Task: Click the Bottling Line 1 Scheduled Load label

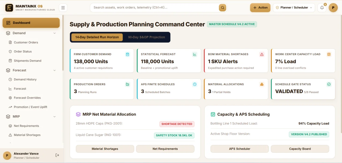Action: pos(234,124)
